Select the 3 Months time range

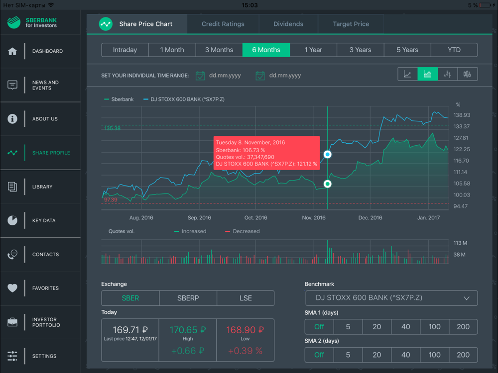[219, 50]
